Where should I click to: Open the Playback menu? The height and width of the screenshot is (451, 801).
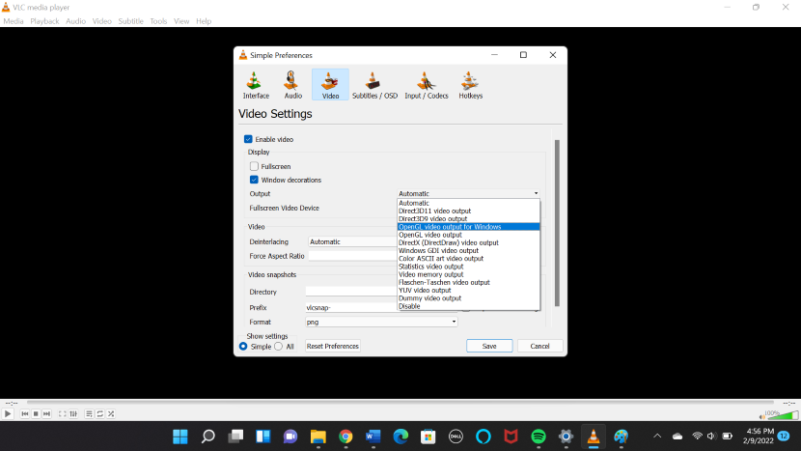click(44, 21)
